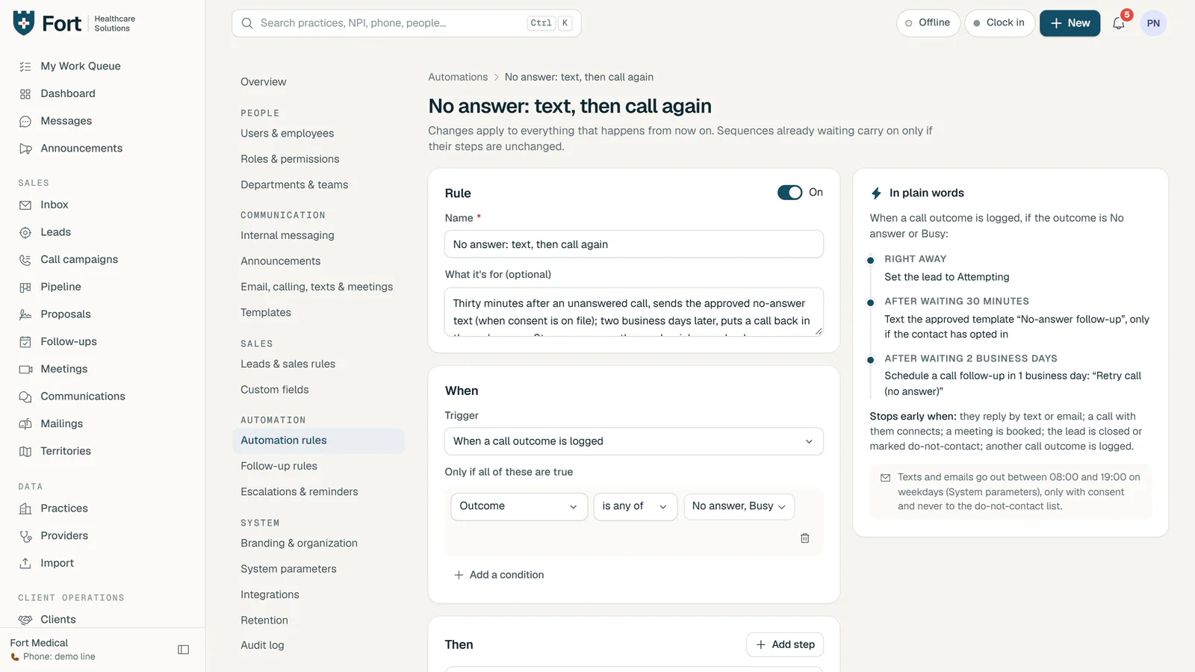
Task: Delete the Outcome condition with trash icon
Action: (x=804, y=538)
